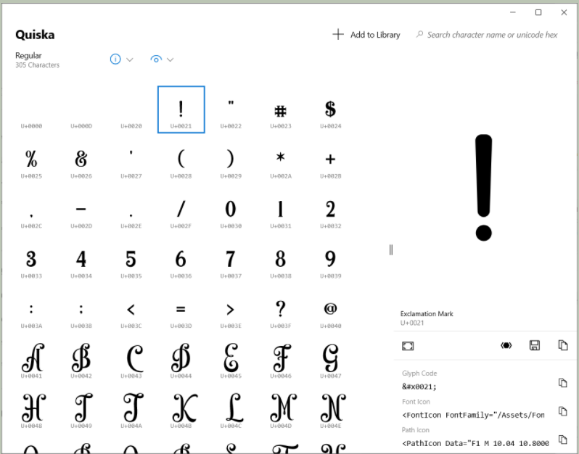Select the exclamation mark glyph U+0021
This screenshot has width=579, height=454.
point(181,110)
